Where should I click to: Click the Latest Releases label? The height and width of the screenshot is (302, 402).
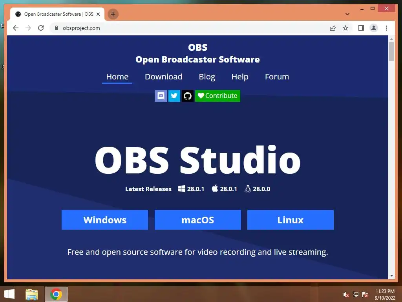coord(148,189)
